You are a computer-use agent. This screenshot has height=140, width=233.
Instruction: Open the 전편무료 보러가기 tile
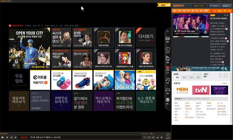pos(61,101)
